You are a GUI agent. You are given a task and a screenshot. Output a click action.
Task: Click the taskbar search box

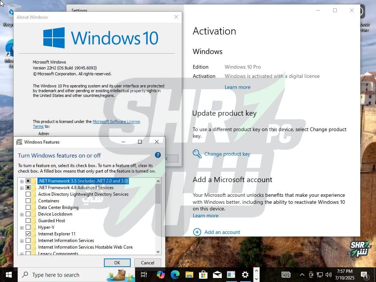pyautogui.click(x=76, y=275)
